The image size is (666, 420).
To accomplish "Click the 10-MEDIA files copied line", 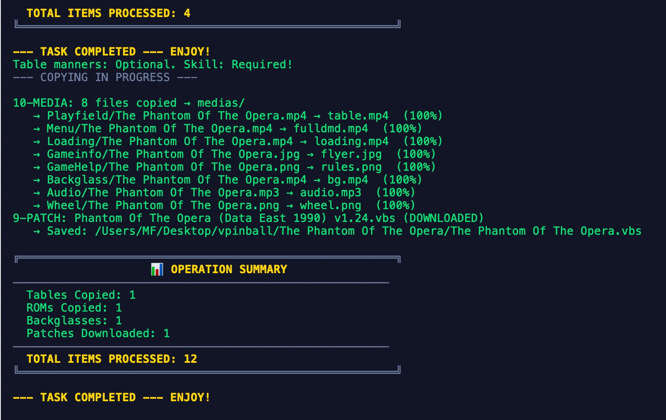I will pos(128,103).
